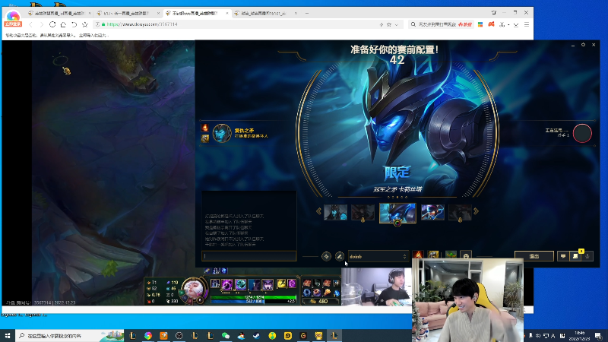
Task: Click Kalista champion portrait in team list
Action: coord(222,133)
